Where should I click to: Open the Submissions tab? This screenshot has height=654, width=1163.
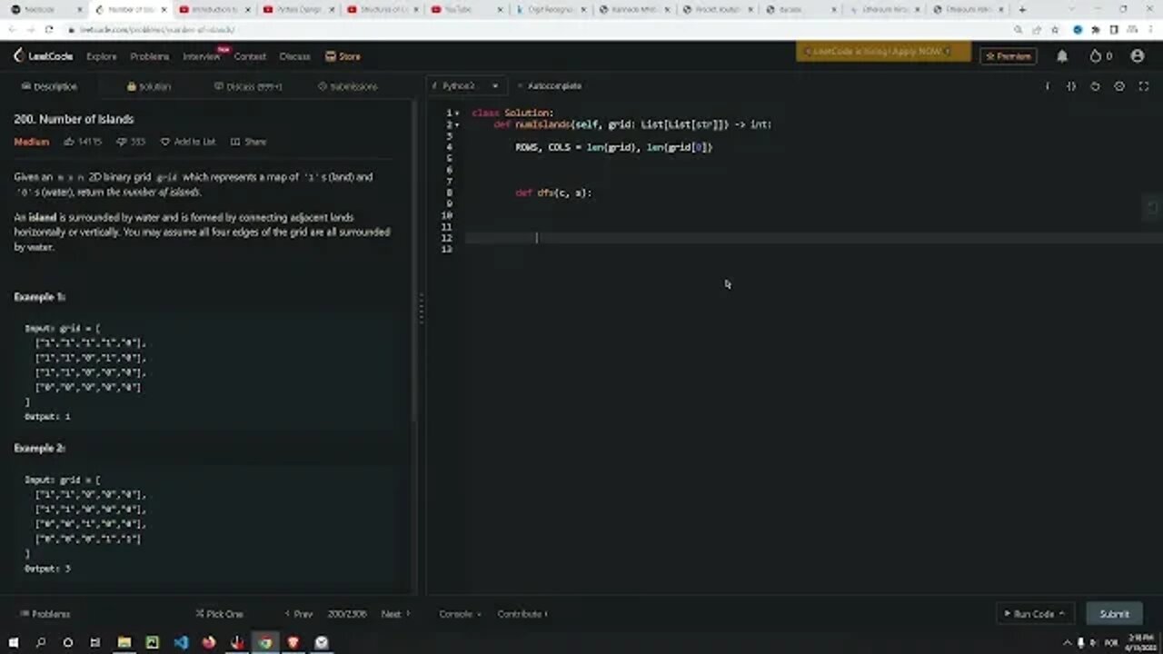click(348, 86)
